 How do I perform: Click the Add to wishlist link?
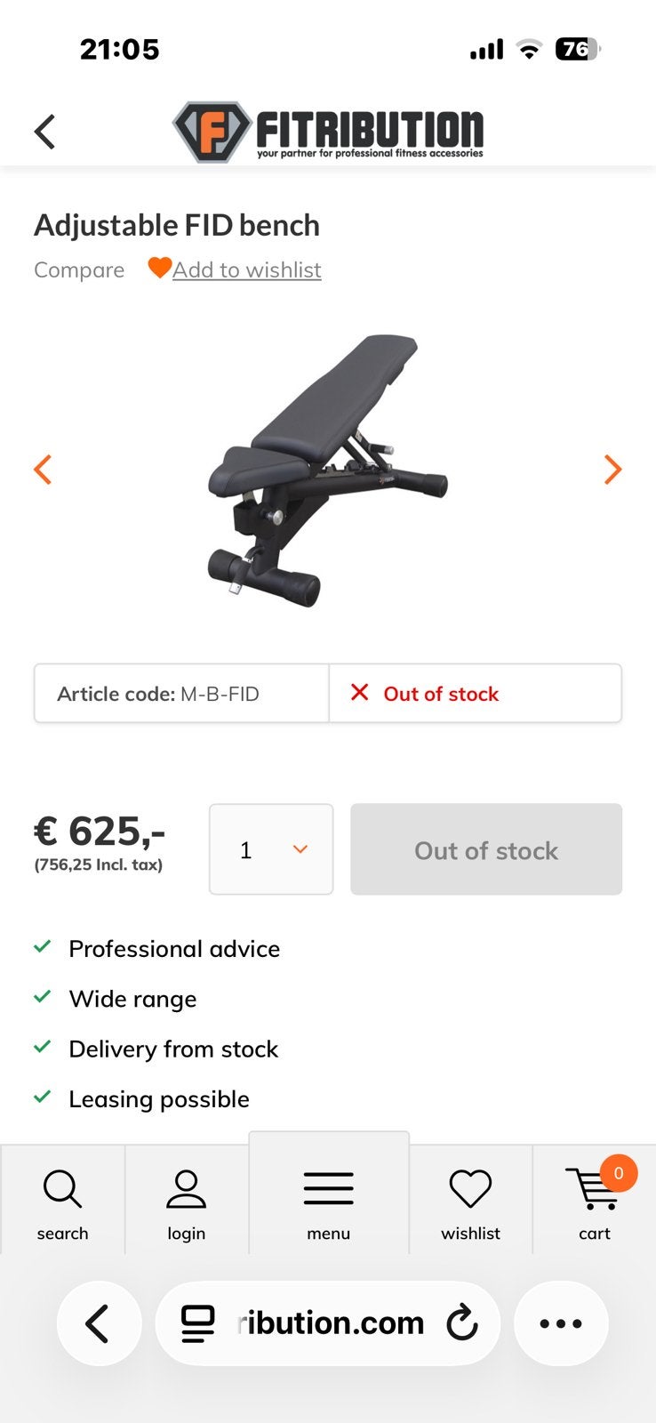click(247, 269)
